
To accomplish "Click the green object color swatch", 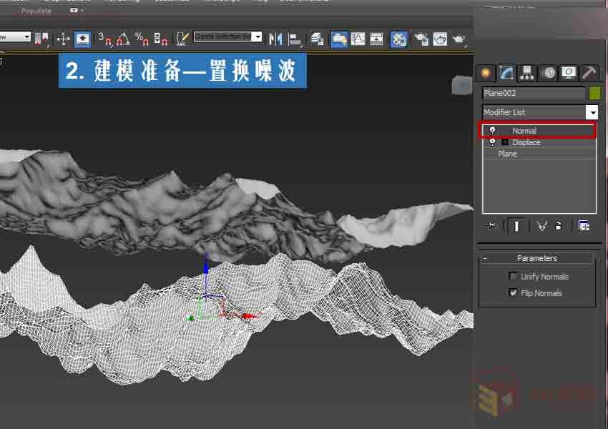I will click(x=594, y=93).
